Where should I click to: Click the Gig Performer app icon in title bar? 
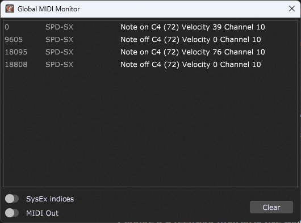pyautogui.click(x=10, y=9)
